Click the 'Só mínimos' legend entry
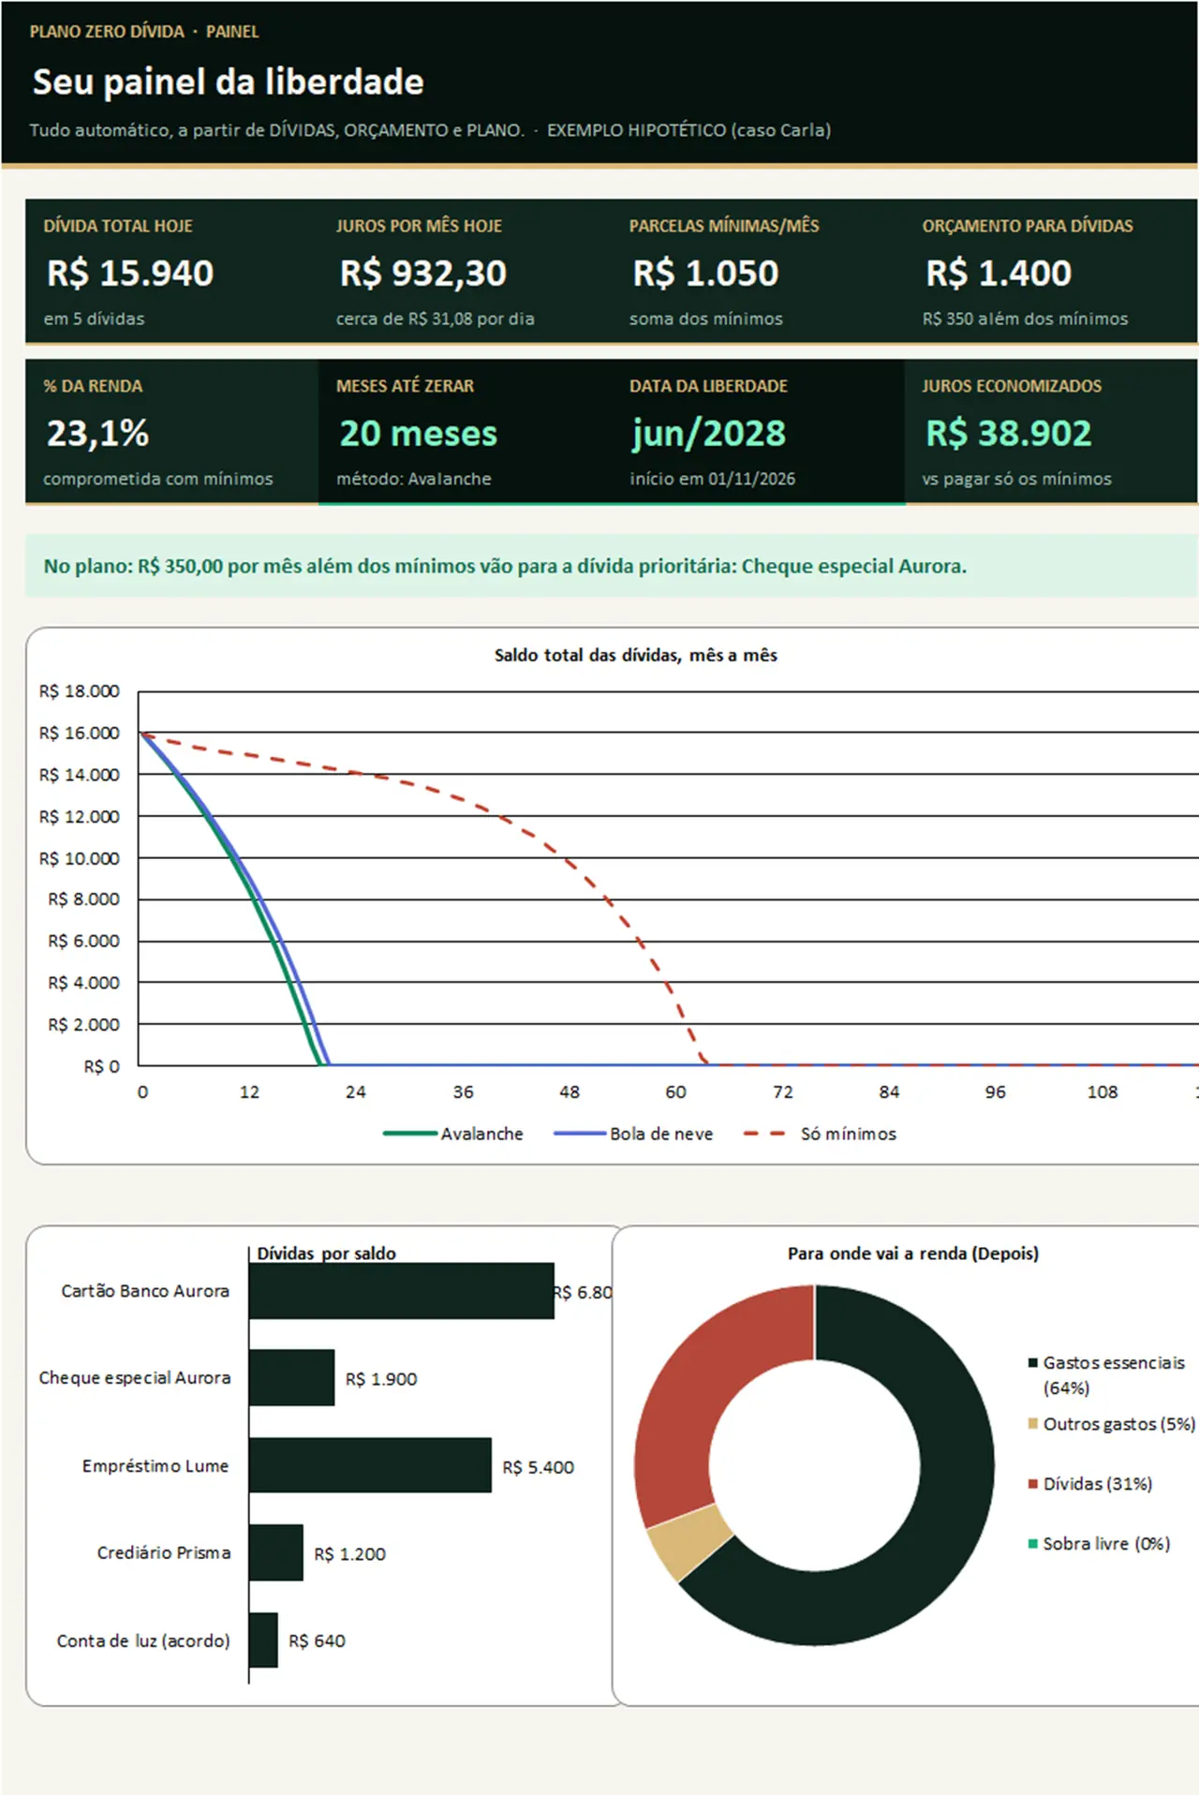 click(820, 1134)
